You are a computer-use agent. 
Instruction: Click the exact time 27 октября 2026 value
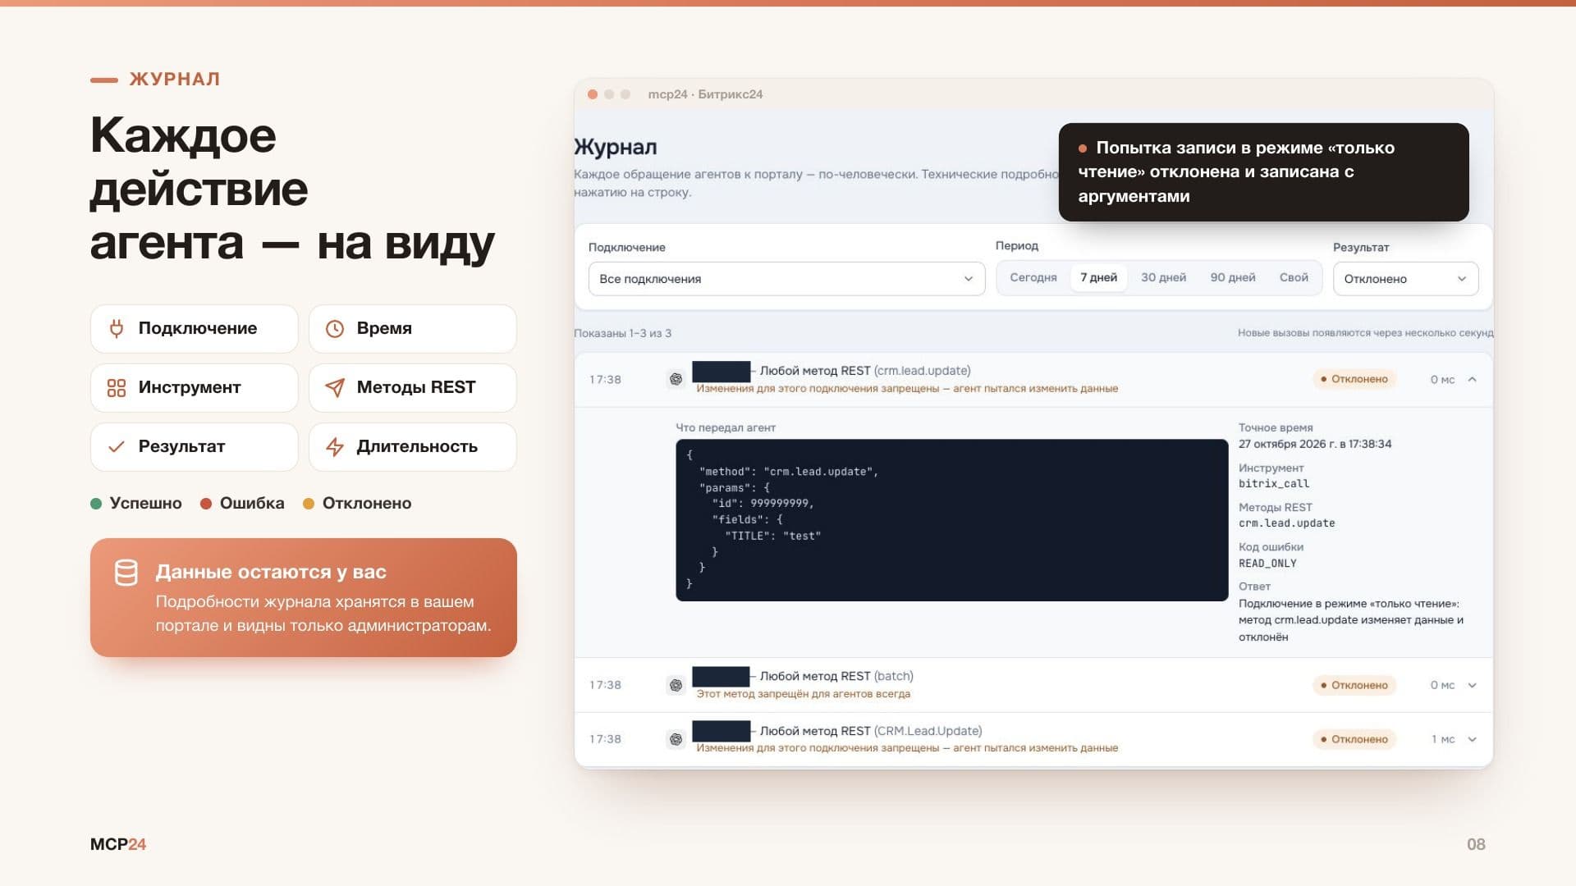coord(1315,444)
